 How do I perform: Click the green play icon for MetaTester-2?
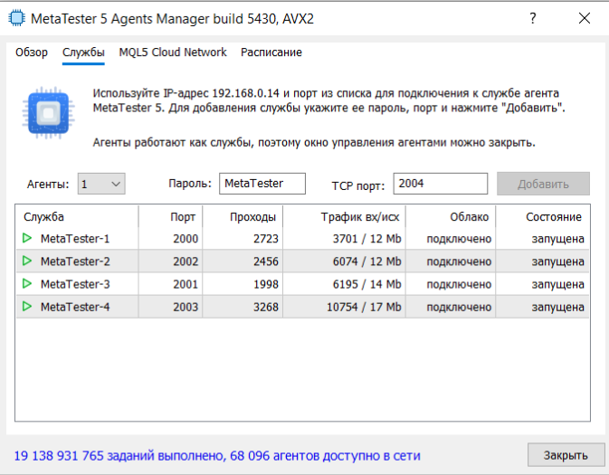[x=28, y=261]
